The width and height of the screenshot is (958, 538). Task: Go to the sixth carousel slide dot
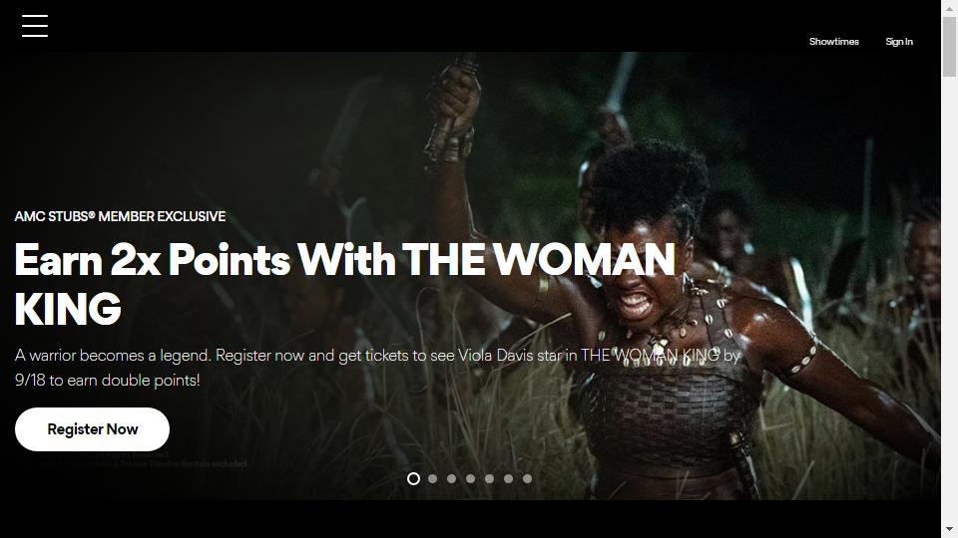click(x=508, y=479)
